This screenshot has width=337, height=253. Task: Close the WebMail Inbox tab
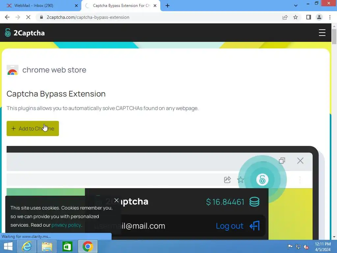(x=76, y=6)
